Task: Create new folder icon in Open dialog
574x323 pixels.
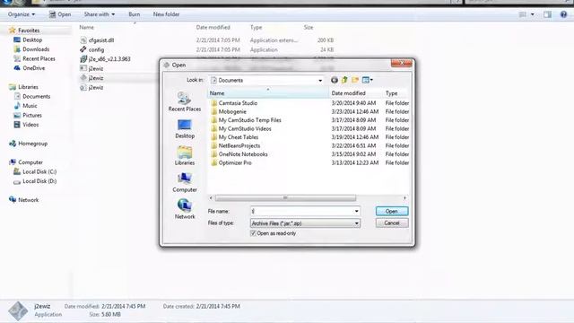Action: [355, 80]
